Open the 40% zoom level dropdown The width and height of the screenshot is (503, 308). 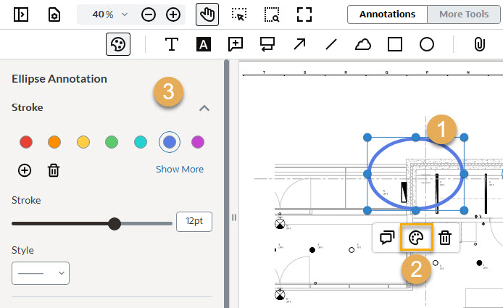[x=109, y=14]
